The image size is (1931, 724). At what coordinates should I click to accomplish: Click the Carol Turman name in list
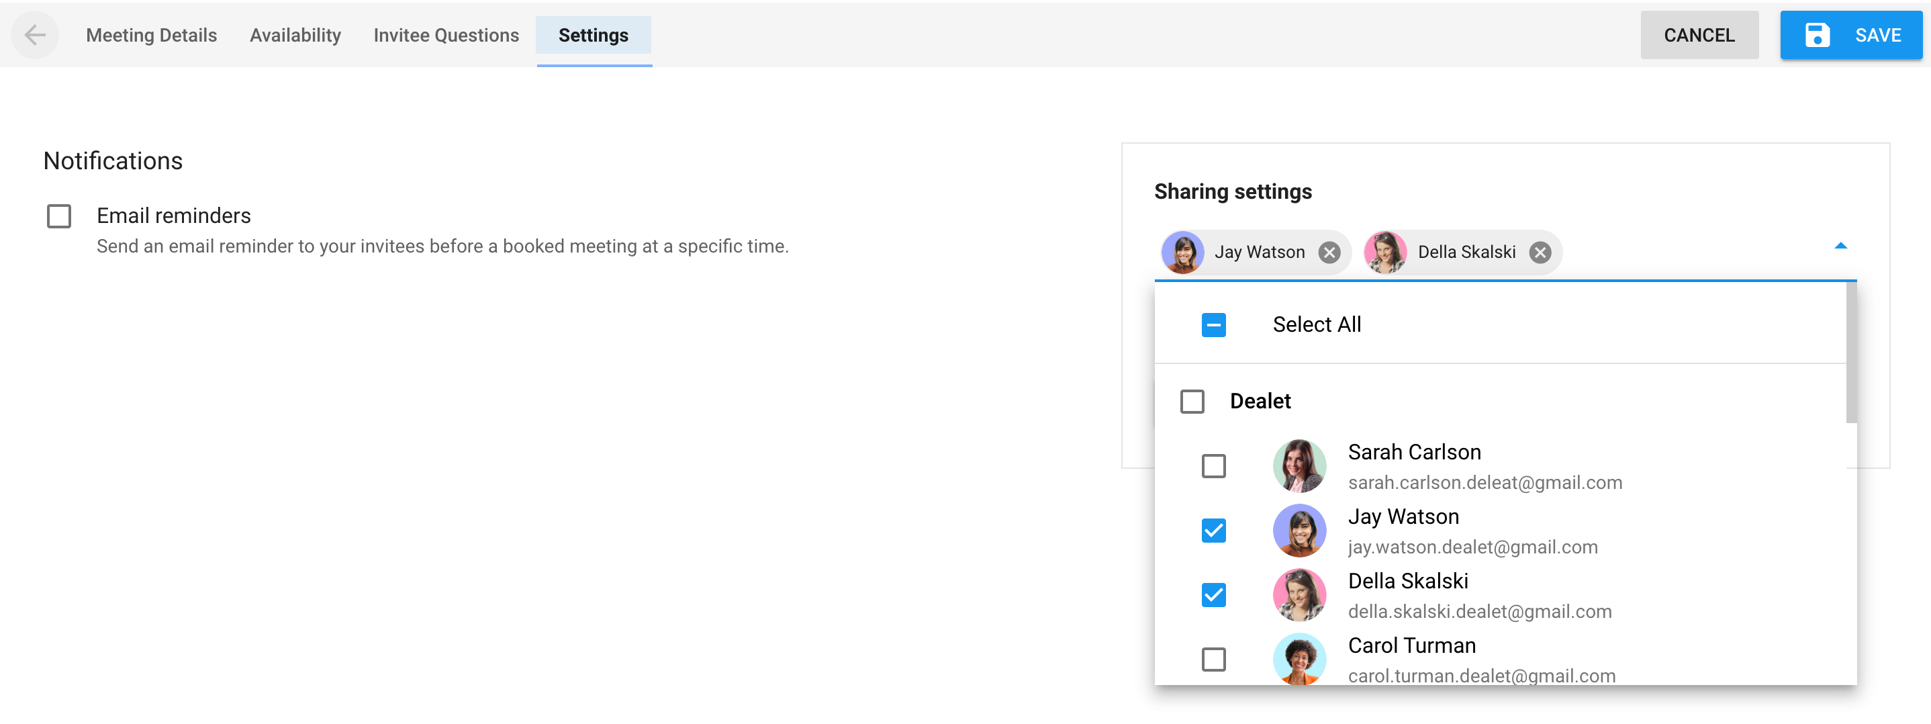pos(1411,645)
